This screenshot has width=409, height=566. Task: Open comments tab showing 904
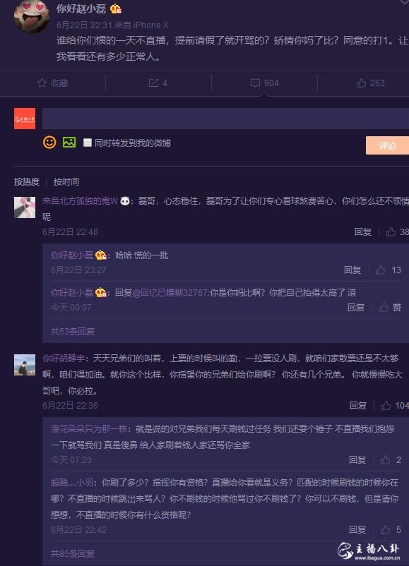264,83
